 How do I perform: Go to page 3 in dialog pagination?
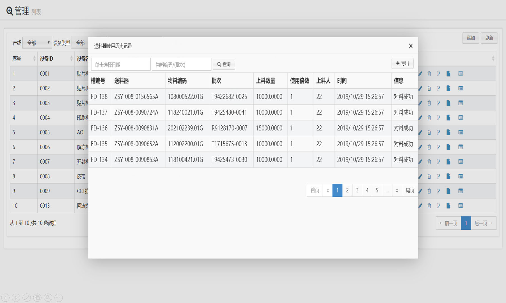357,190
